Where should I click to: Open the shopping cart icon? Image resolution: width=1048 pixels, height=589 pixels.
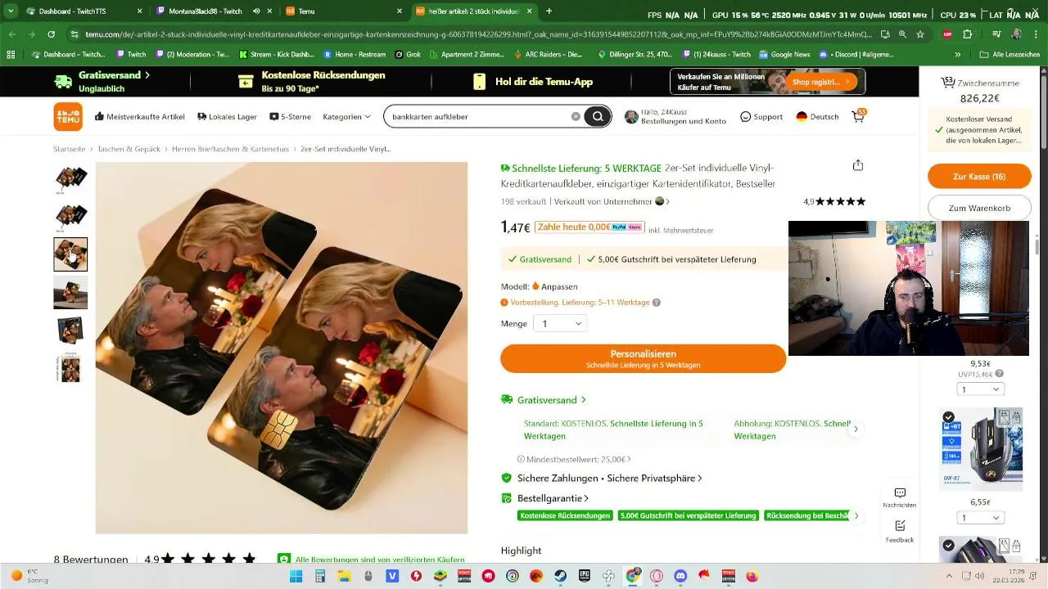(858, 116)
